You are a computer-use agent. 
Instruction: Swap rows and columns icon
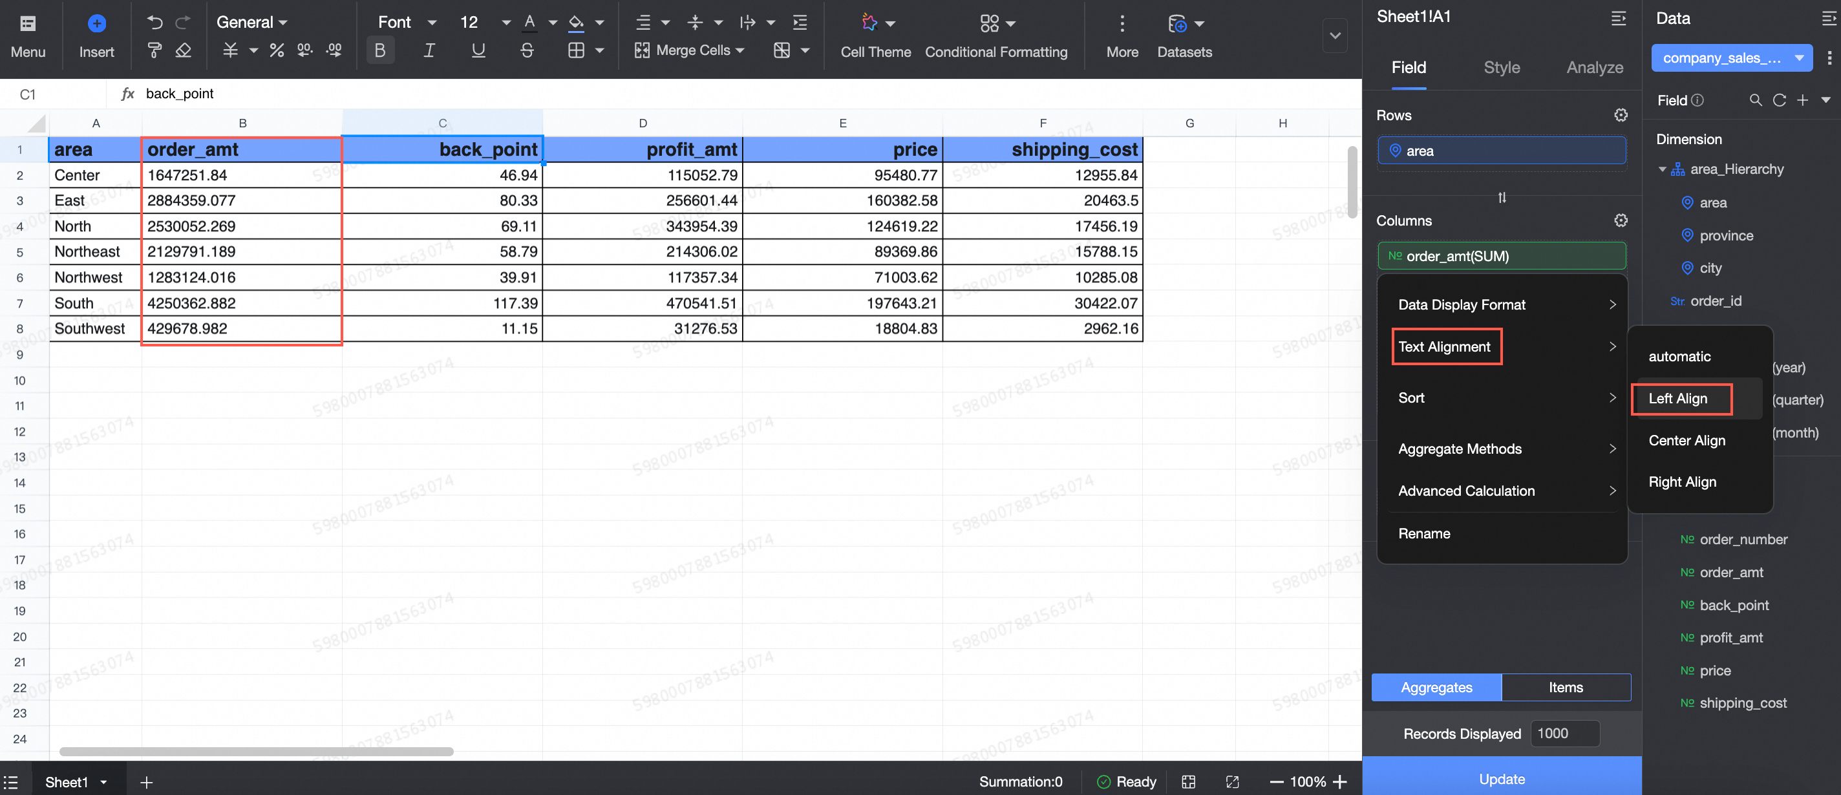click(1502, 197)
